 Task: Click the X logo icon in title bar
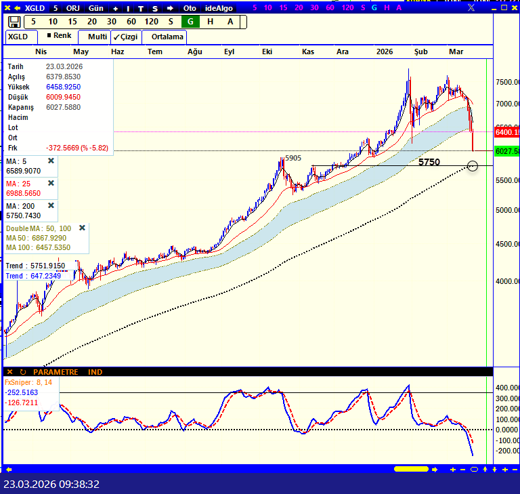471,7
